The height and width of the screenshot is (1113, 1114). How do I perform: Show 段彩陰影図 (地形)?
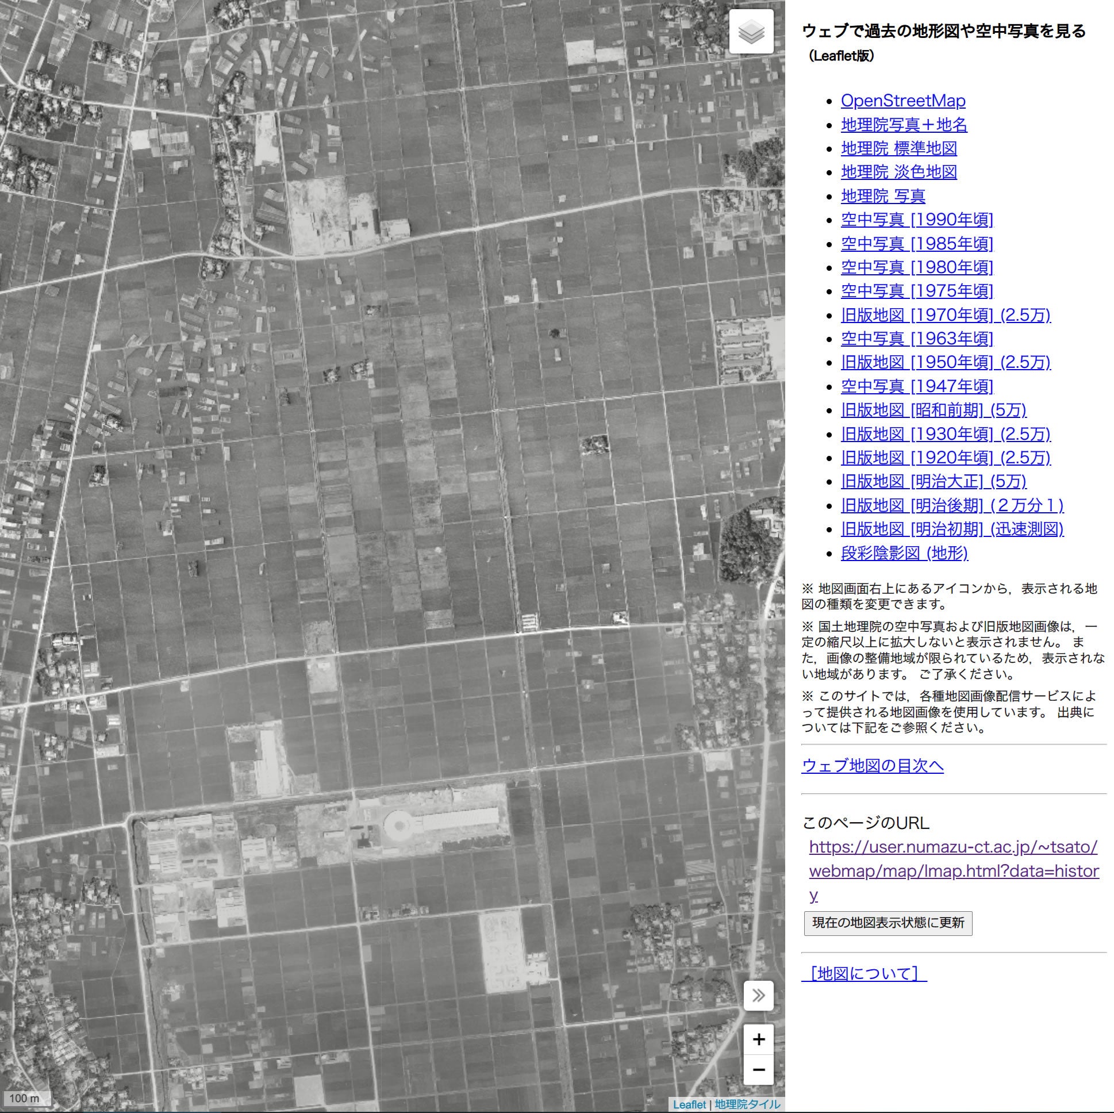905,552
